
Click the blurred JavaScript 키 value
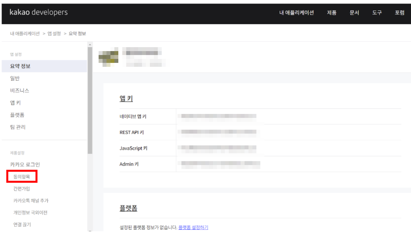218,149
